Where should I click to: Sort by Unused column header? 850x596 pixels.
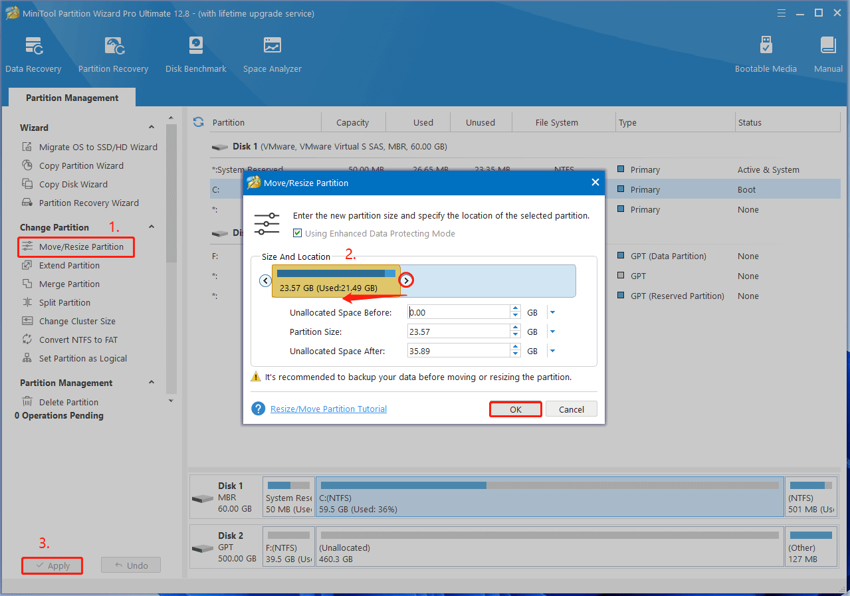pos(480,122)
